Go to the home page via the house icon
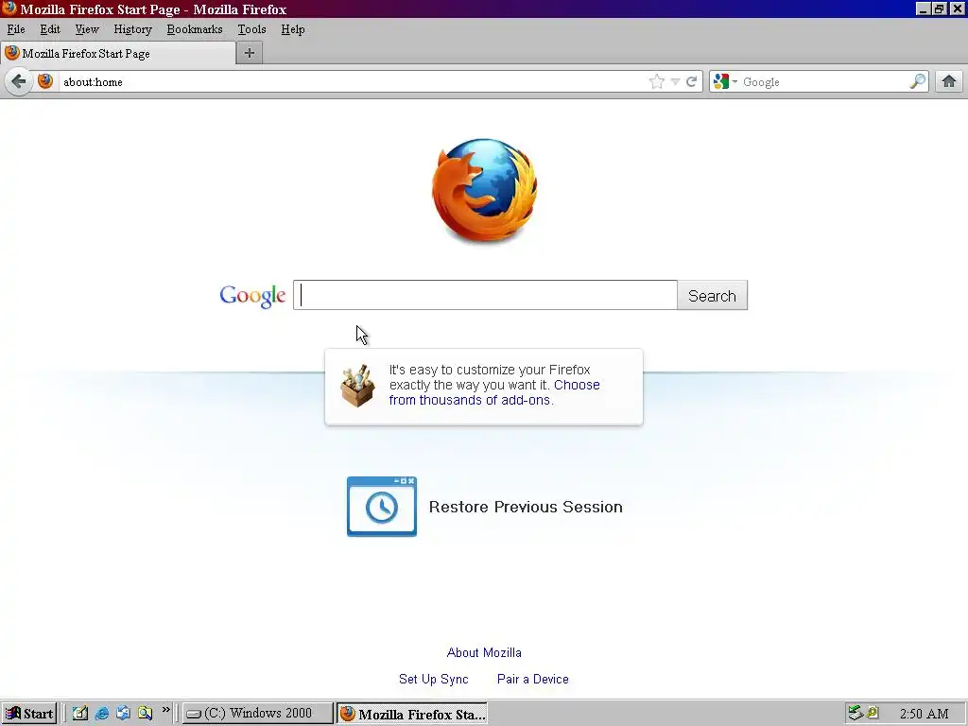This screenshot has width=968, height=726. click(949, 81)
